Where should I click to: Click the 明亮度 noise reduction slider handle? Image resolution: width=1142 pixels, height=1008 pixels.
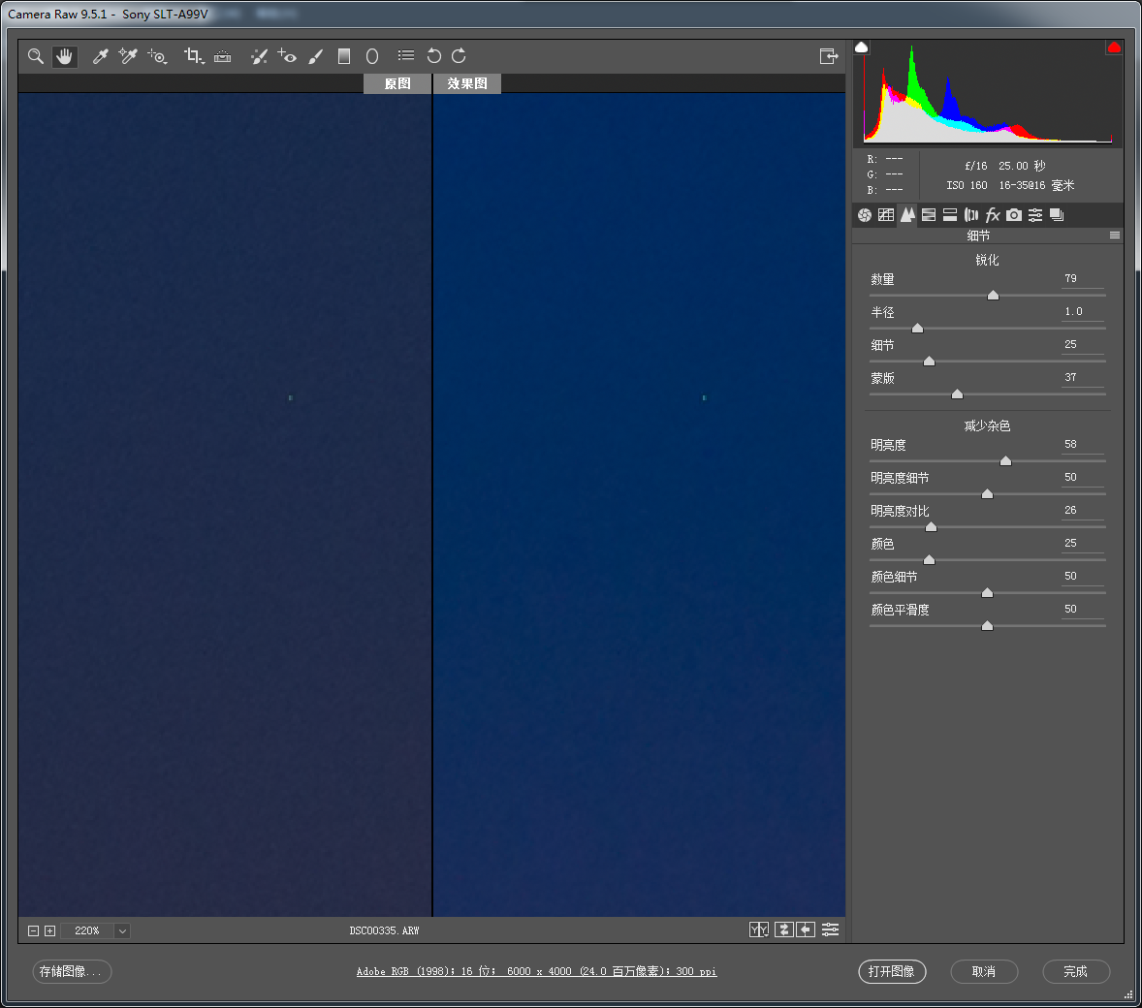tap(1005, 461)
